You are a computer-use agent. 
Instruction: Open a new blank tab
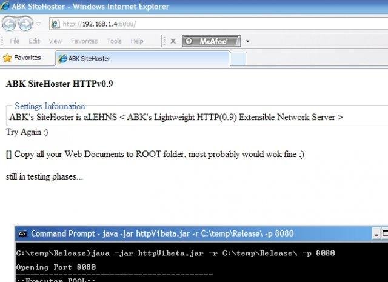click(x=238, y=59)
